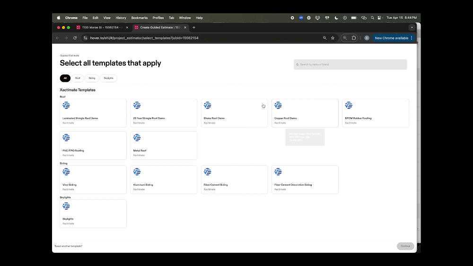Viewport: 473px width, 266px height.
Task: Go back with the browser back arrow
Action: click(58, 38)
